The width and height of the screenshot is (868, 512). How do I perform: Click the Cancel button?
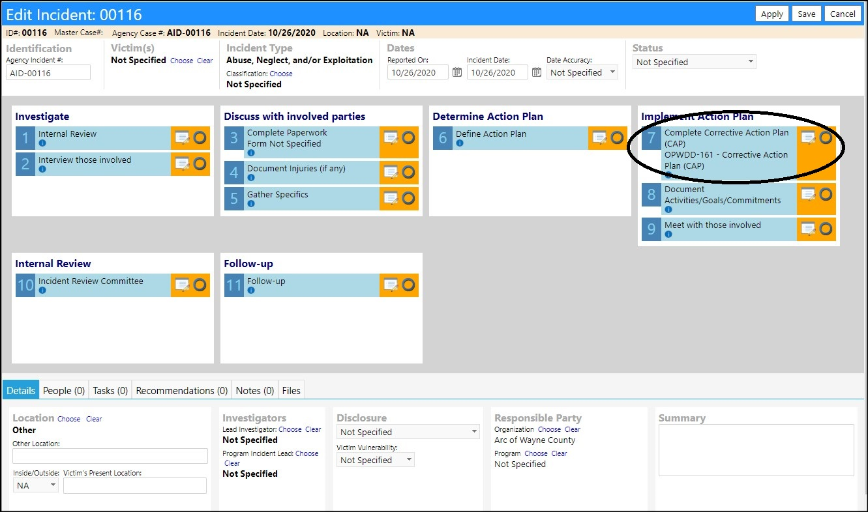(843, 14)
